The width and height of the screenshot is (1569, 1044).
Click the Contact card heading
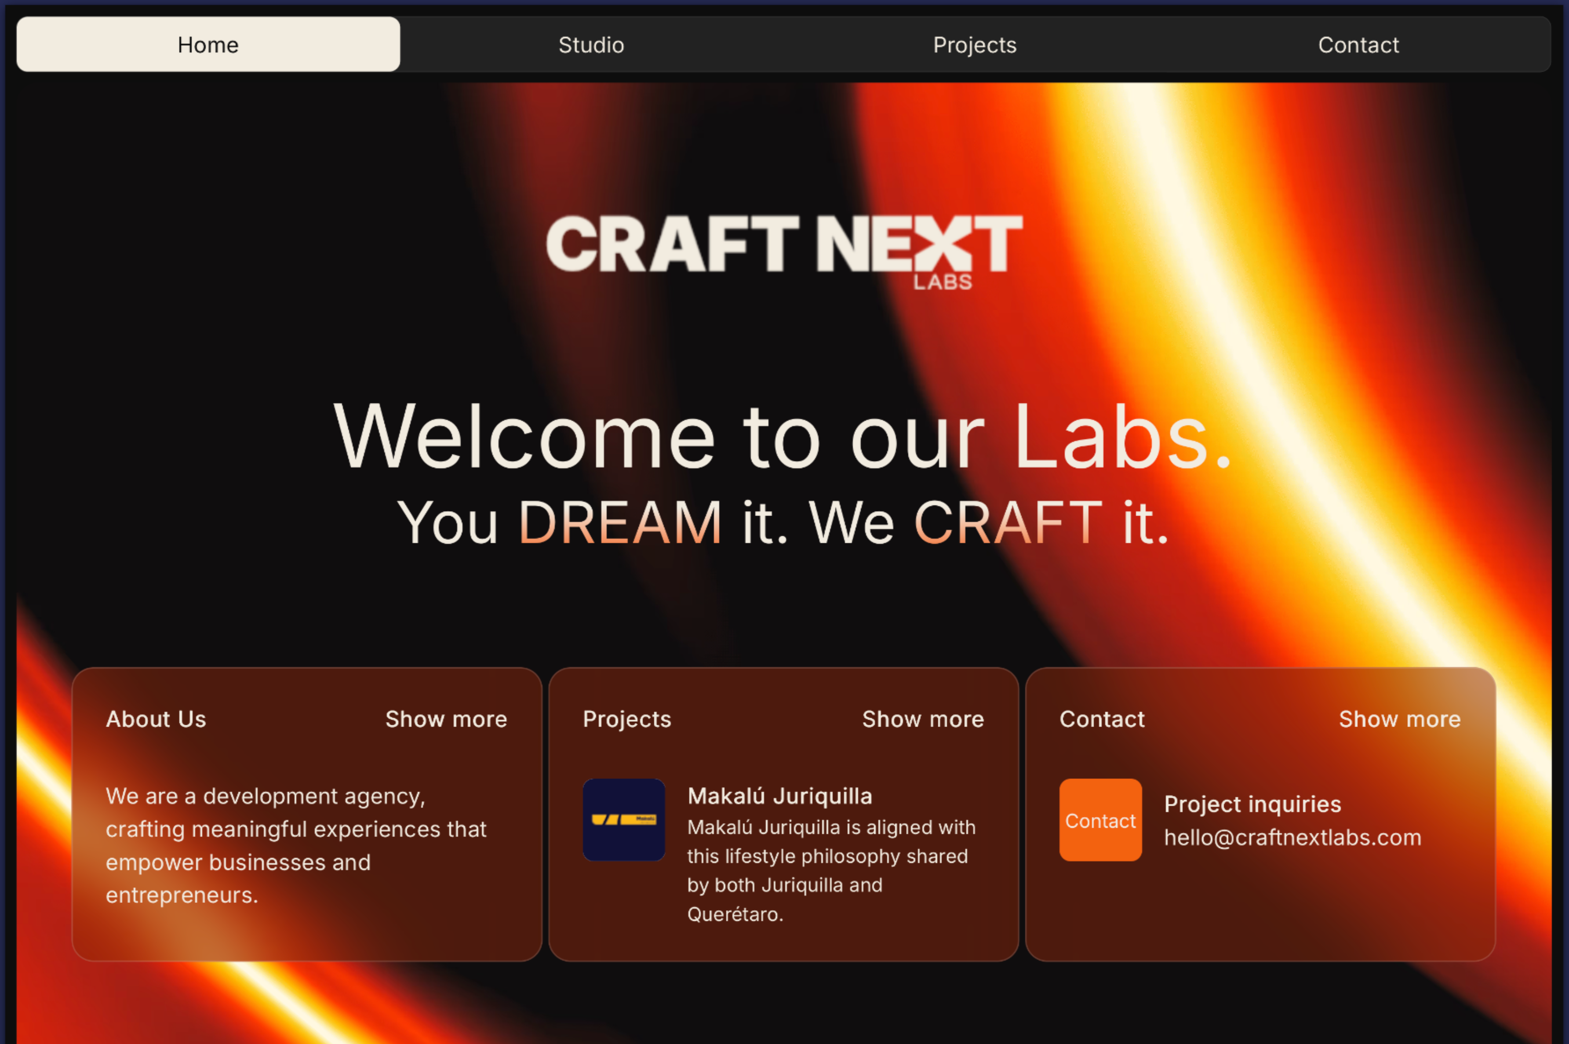[1102, 719]
